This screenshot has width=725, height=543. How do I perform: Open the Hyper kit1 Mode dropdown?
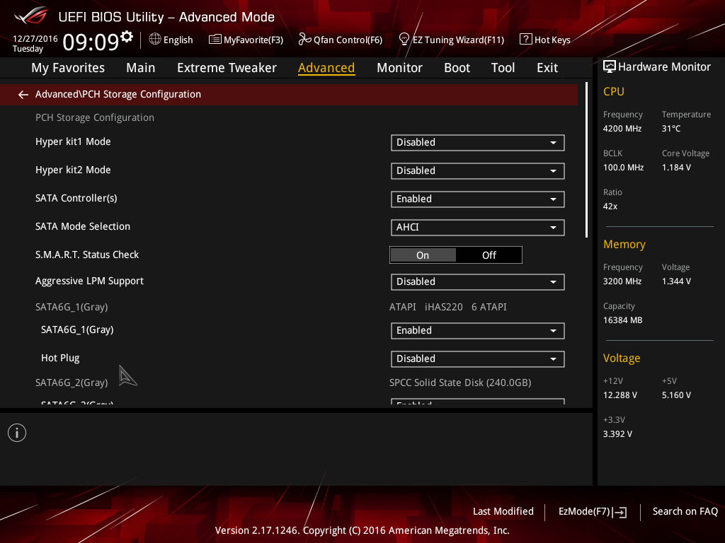478,143
